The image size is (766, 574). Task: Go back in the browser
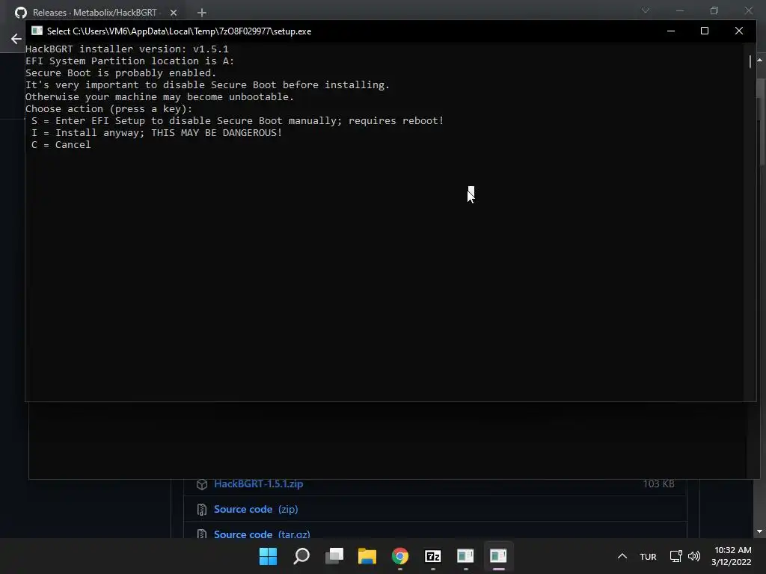(x=16, y=39)
